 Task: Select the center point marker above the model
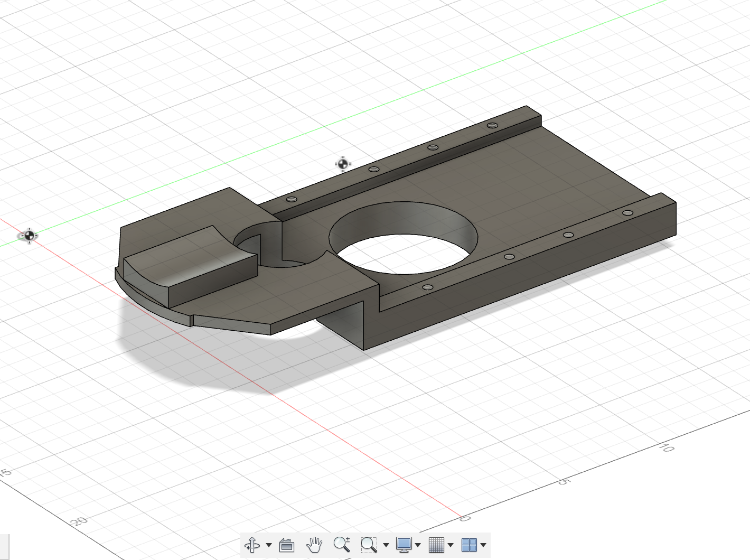pyautogui.click(x=343, y=164)
